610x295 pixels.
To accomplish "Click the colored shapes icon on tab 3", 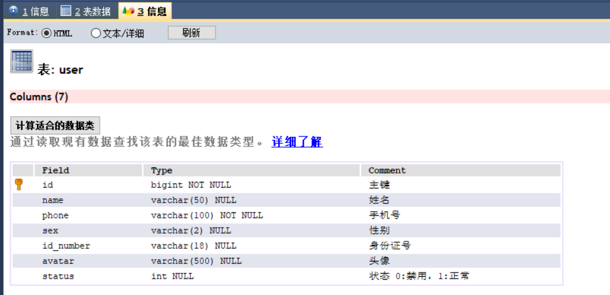I will tap(128, 11).
